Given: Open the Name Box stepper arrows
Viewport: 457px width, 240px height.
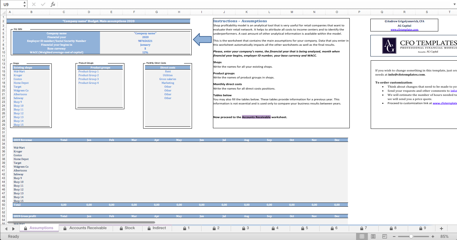Looking at the screenshot, I should [x=25, y=4].
